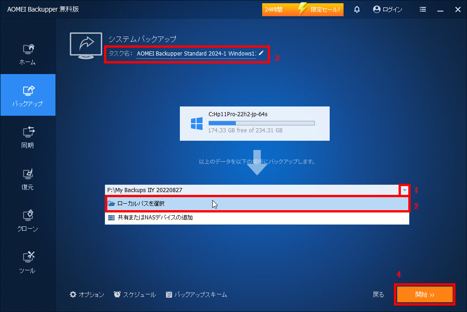Click ログイン to sign in
The width and height of the screenshot is (467, 312).
387,10
